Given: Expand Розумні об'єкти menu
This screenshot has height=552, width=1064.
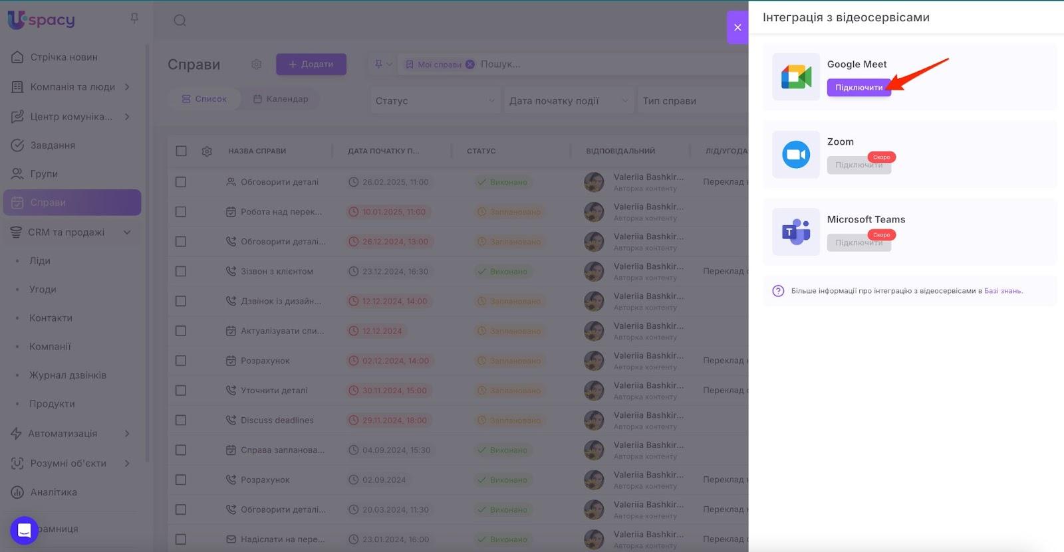Looking at the screenshot, I should pos(127,464).
